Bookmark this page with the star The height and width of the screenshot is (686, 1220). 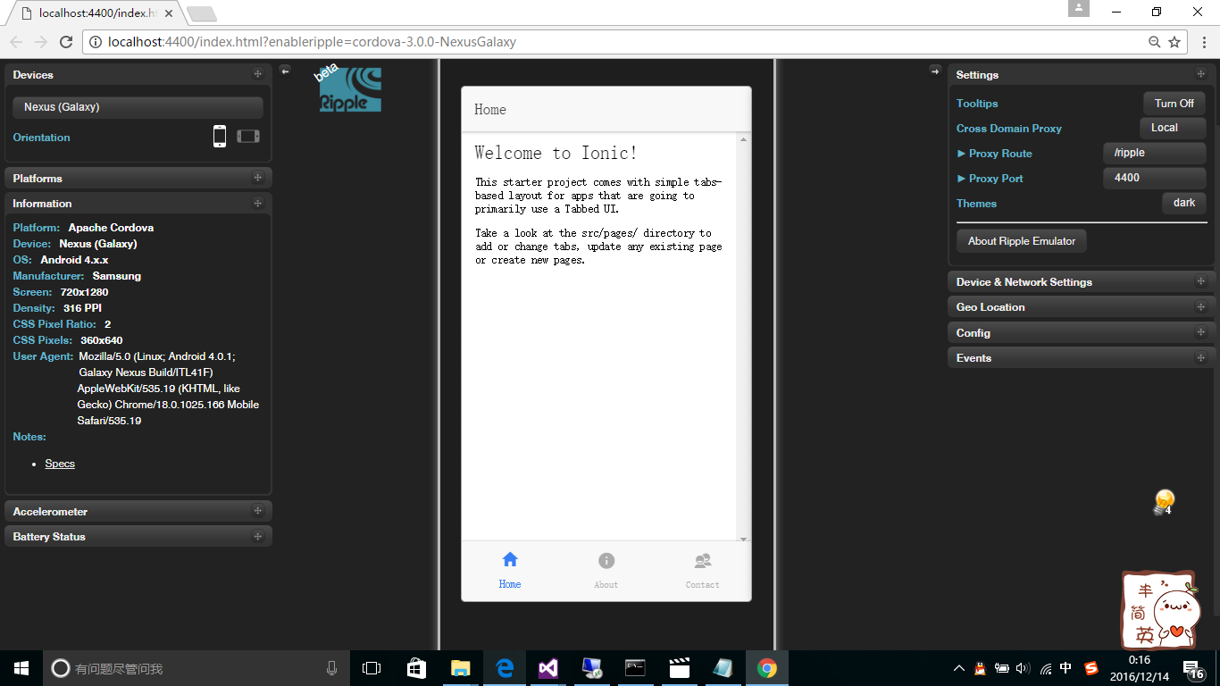[x=1174, y=42]
